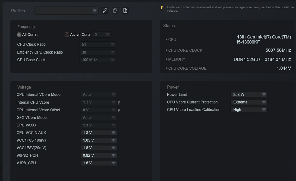Expand CPU Vcore Loadline Calibration dropdown
This screenshot has height=181, width=296.
(x=249, y=110)
